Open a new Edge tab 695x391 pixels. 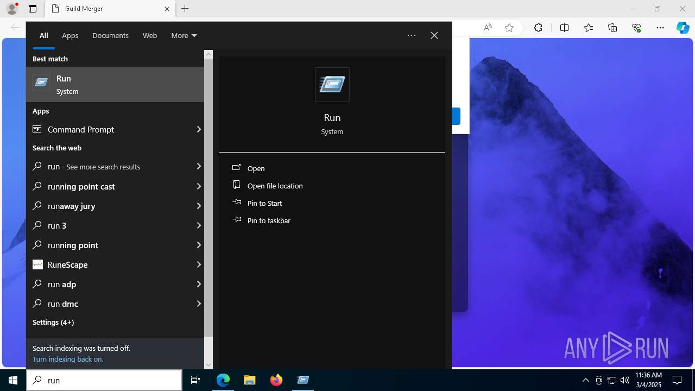pos(185,9)
